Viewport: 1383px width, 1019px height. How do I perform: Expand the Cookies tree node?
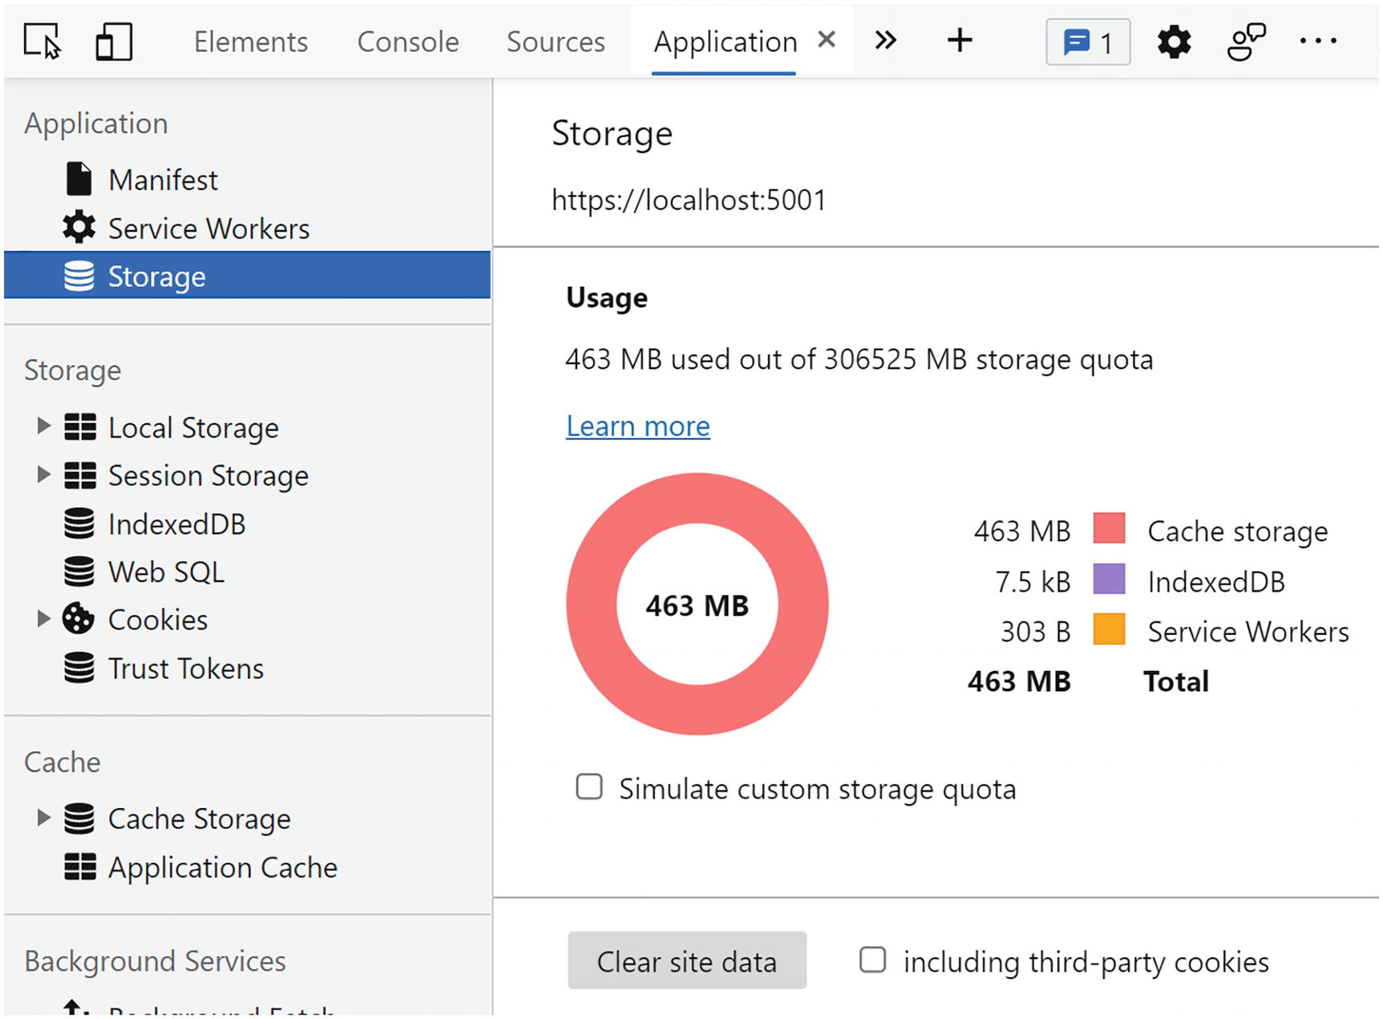[x=43, y=619]
